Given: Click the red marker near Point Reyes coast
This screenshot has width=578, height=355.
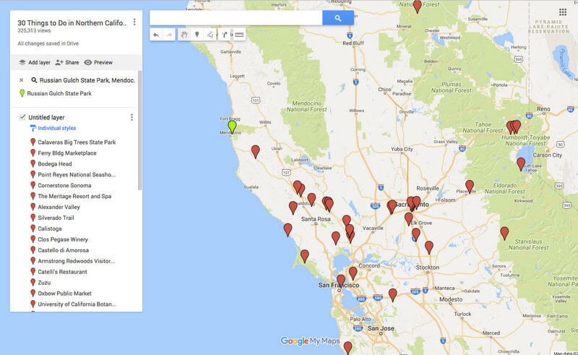Looking at the screenshot, I should click(304, 255).
